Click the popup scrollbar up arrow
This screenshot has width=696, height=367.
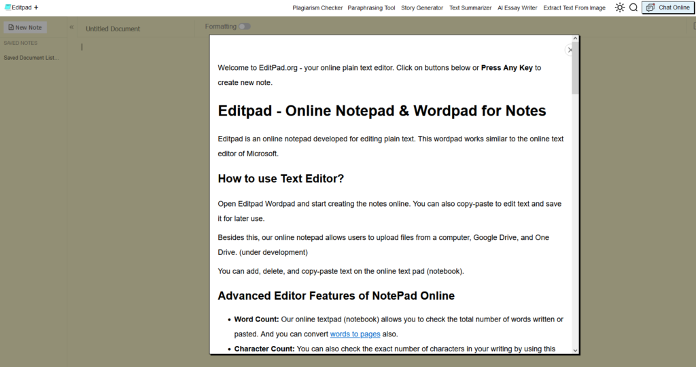[x=576, y=39]
